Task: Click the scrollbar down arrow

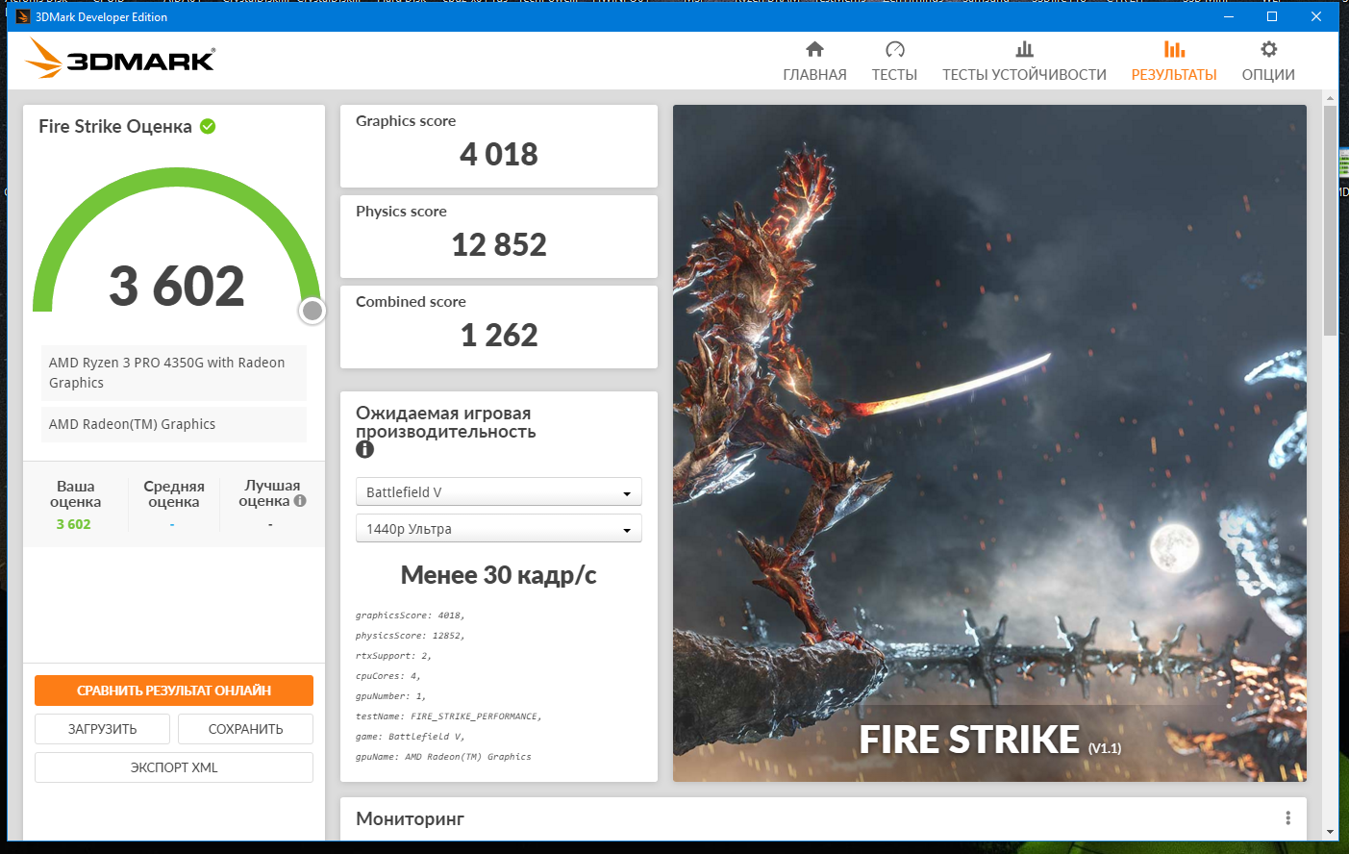Action: point(1330,832)
